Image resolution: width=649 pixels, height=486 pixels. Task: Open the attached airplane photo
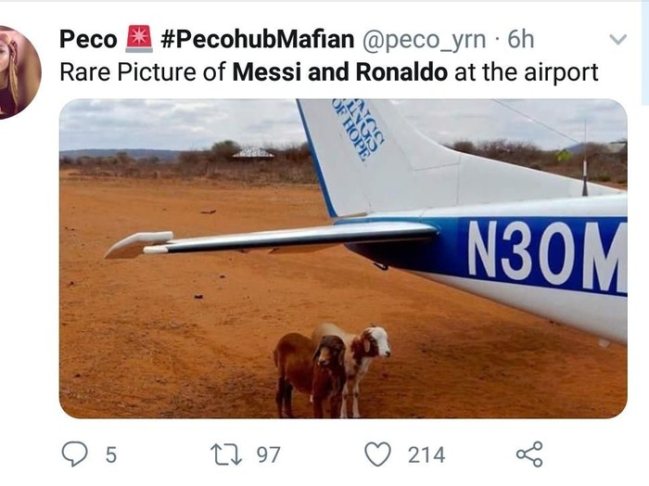click(343, 259)
